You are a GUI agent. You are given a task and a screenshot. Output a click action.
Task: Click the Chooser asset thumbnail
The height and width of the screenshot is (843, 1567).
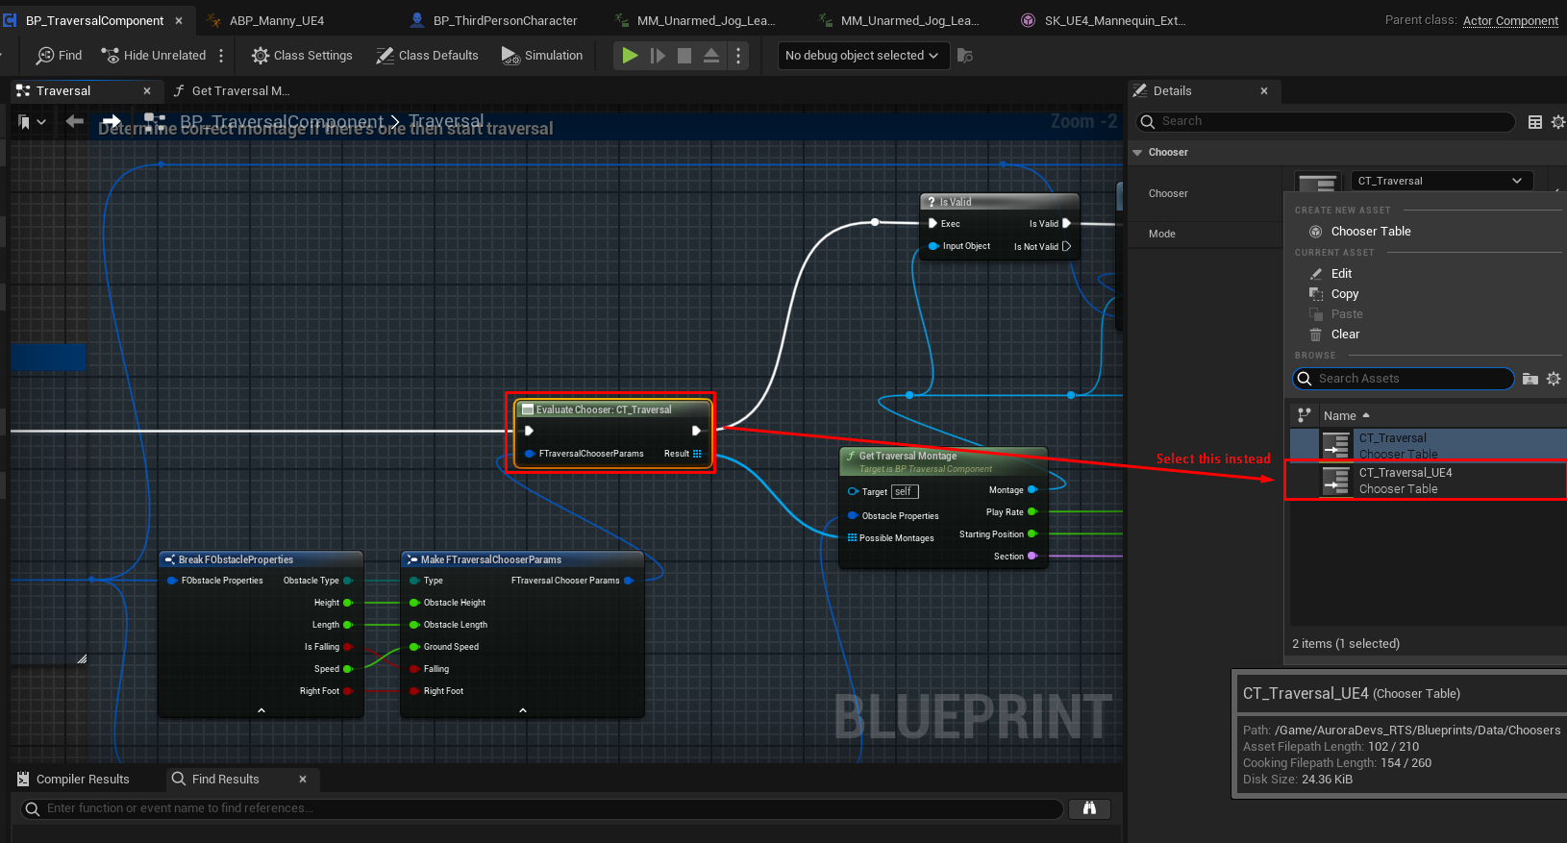coord(1318,181)
